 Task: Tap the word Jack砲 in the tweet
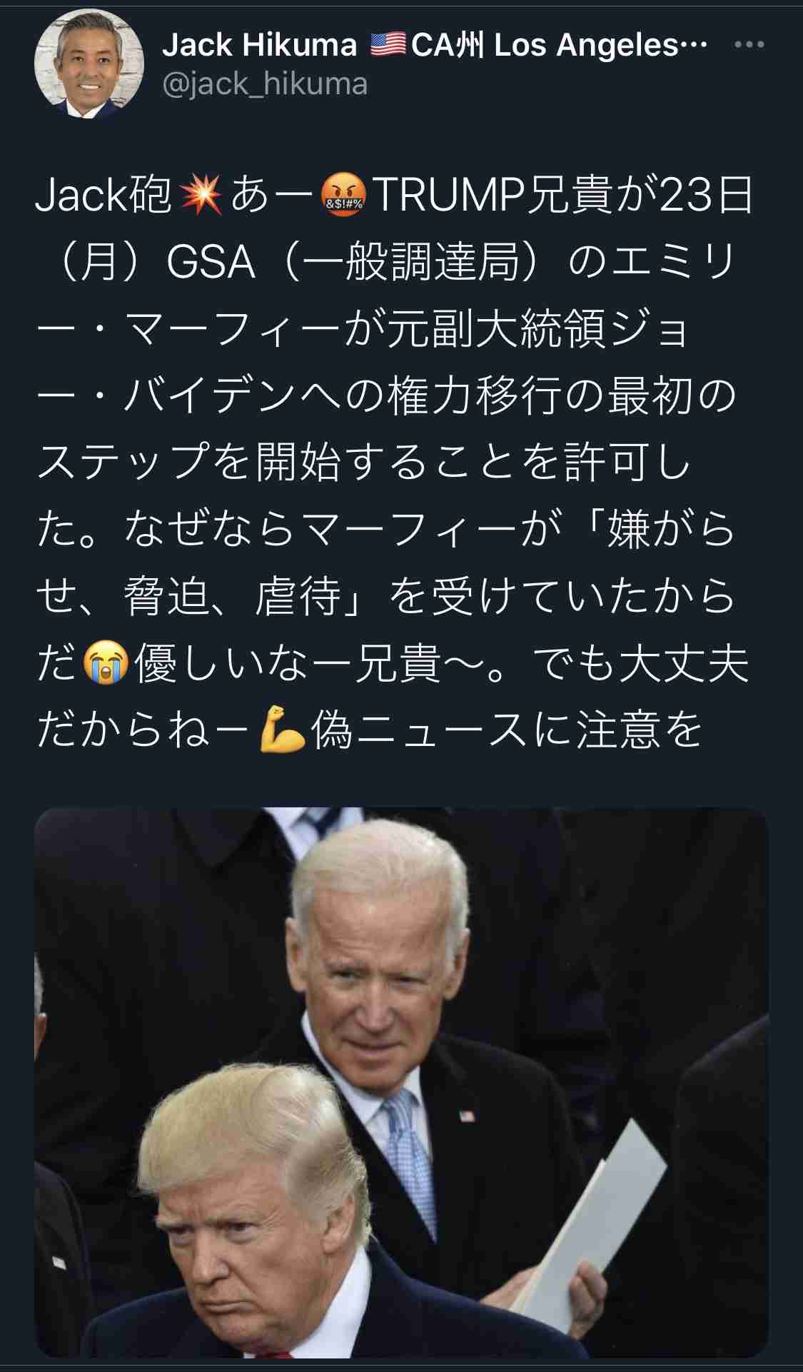click(x=103, y=196)
